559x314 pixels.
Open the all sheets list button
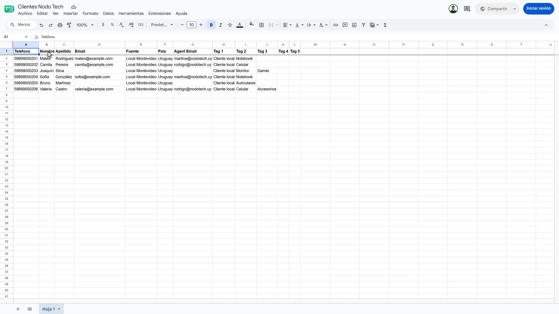tap(30, 309)
